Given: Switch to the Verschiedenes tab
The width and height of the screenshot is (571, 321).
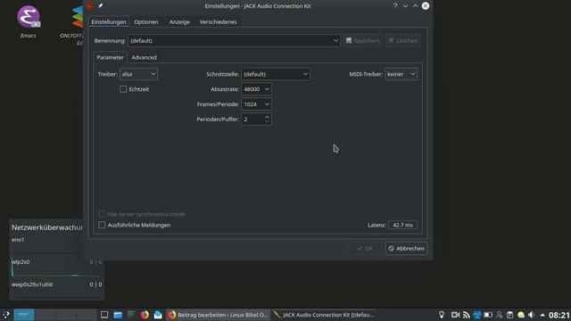Looking at the screenshot, I should point(218,21).
